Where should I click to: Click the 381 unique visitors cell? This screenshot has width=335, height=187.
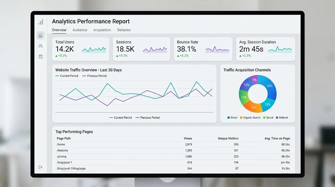coord(236,150)
